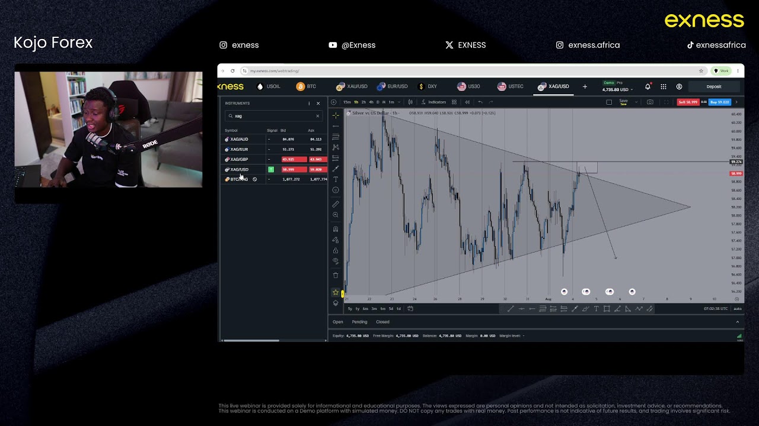Select chart layout square icon
The width and height of the screenshot is (759, 426).
[x=609, y=102]
